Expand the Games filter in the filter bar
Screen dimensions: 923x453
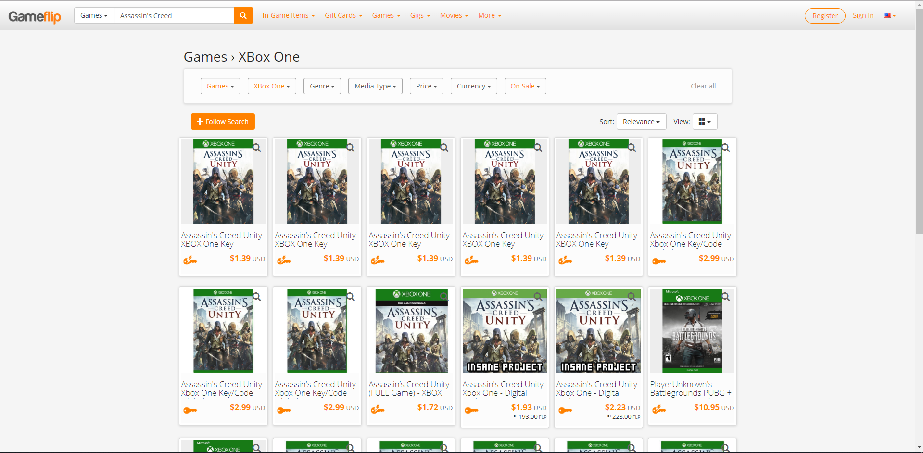[x=220, y=86]
